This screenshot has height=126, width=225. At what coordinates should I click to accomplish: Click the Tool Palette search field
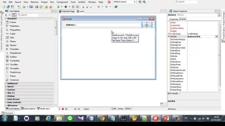tap(28, 15)
